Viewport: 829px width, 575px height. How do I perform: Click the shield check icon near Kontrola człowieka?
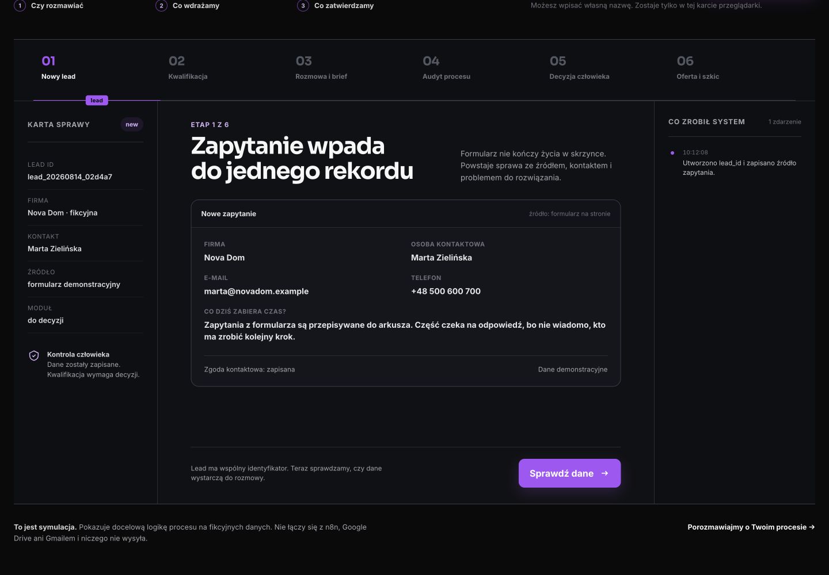pyautogui.click(x=34, y=355)
